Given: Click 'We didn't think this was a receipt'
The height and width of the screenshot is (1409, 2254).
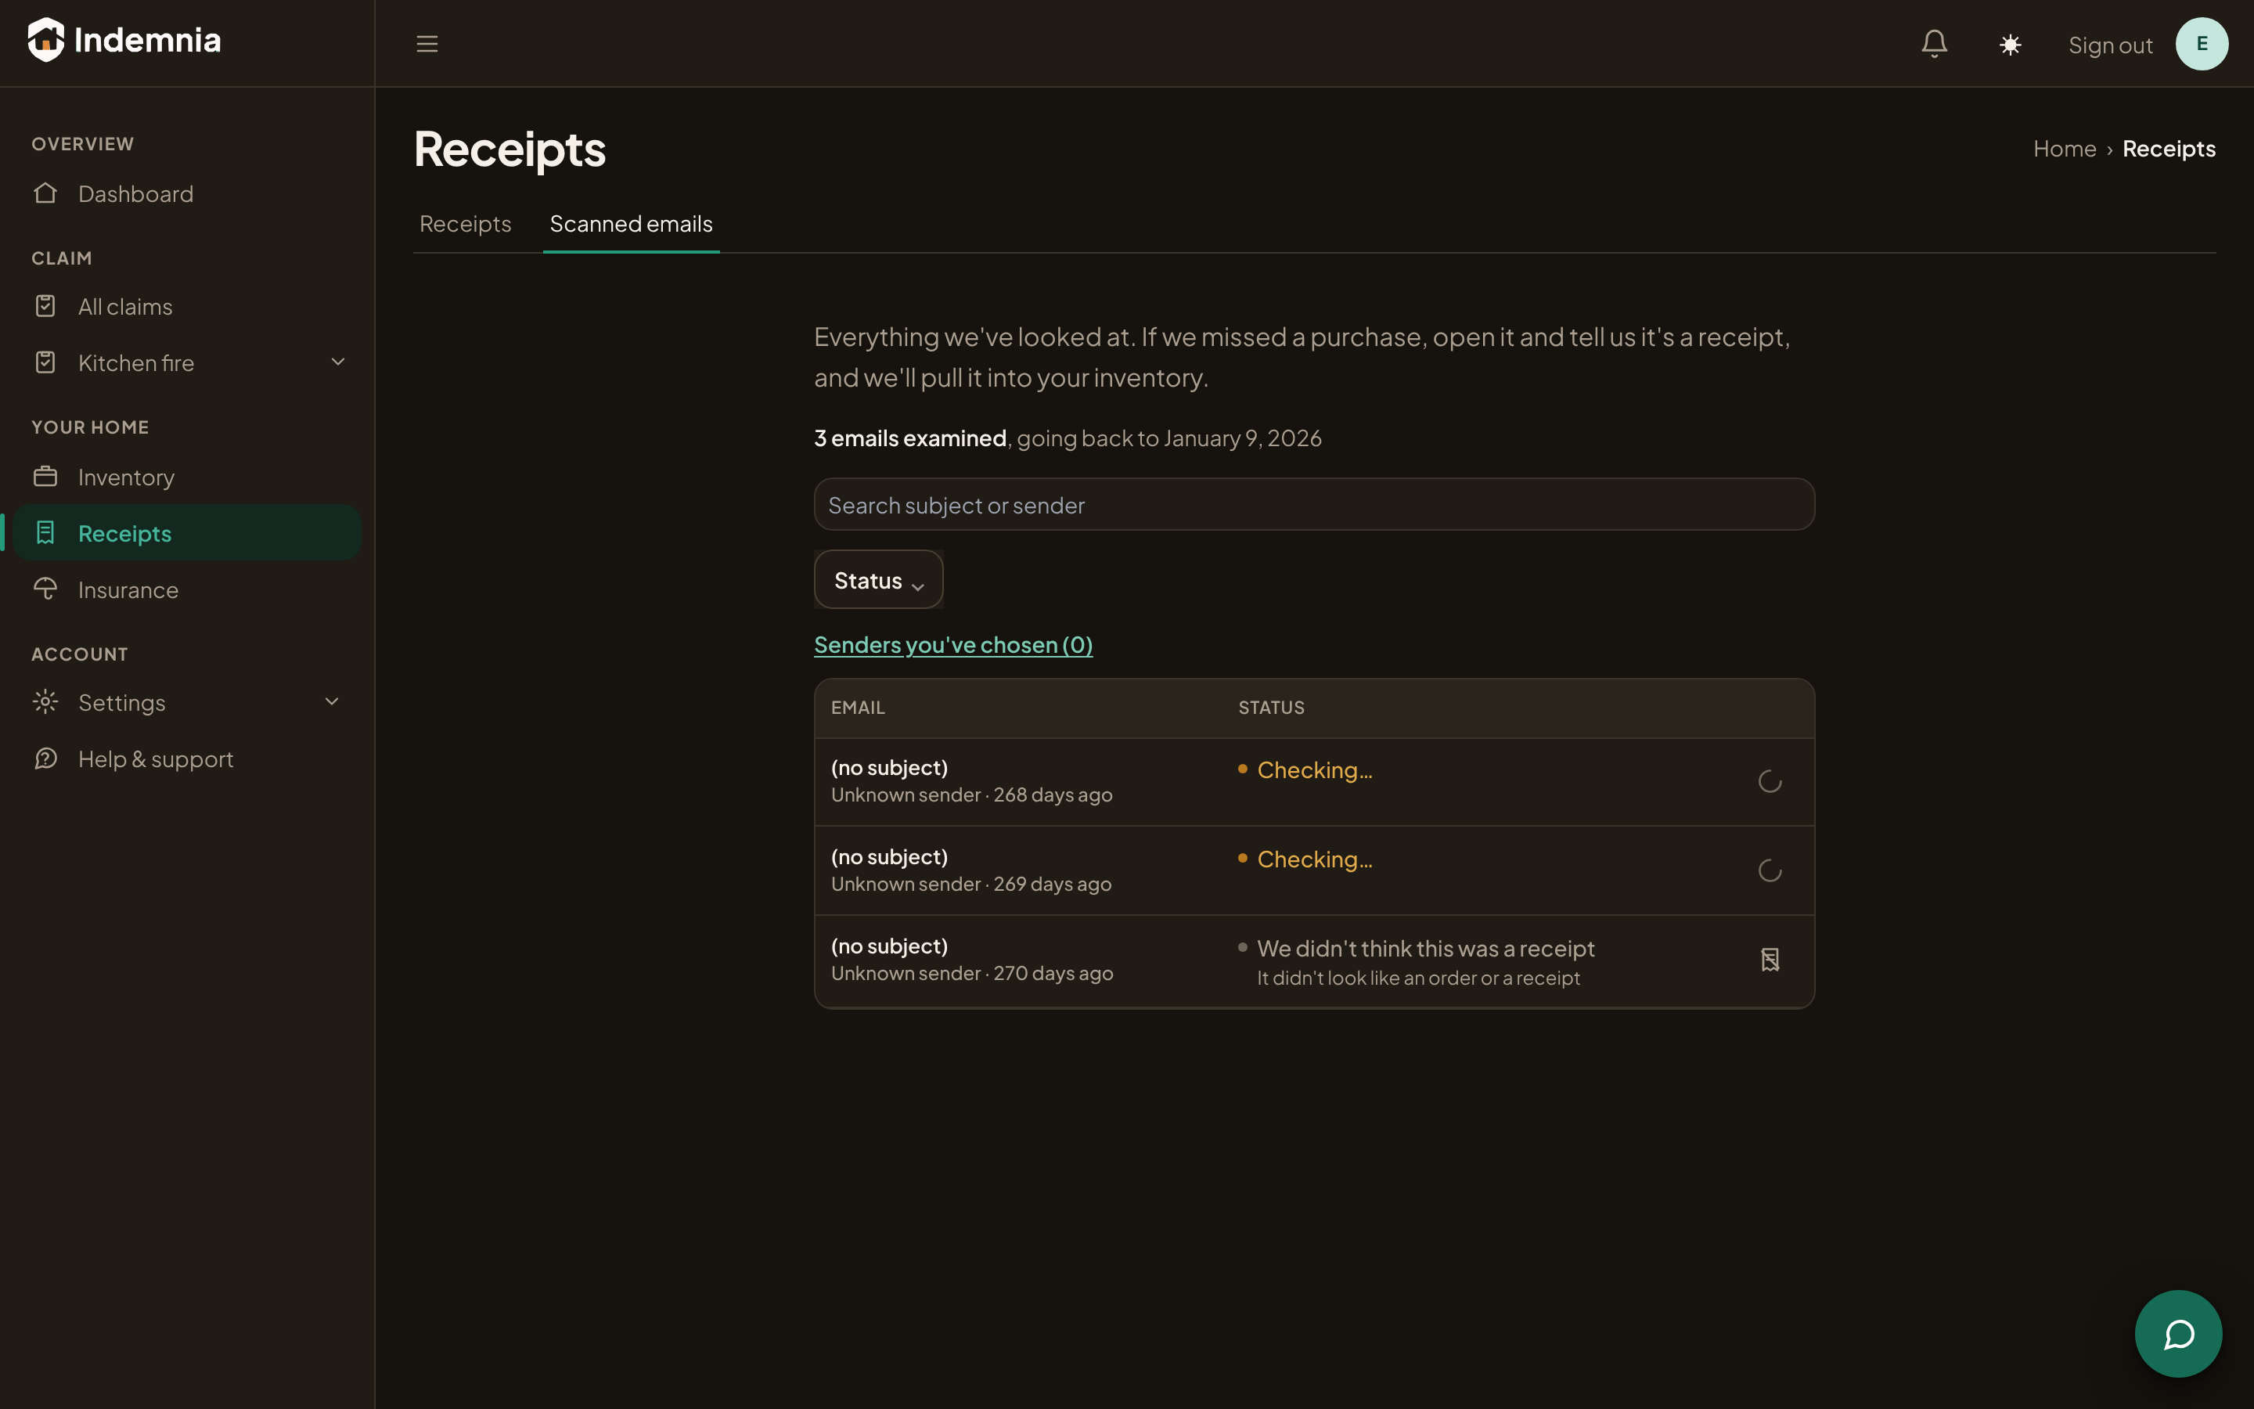Looking at the screenshot, I should 1425,949.
